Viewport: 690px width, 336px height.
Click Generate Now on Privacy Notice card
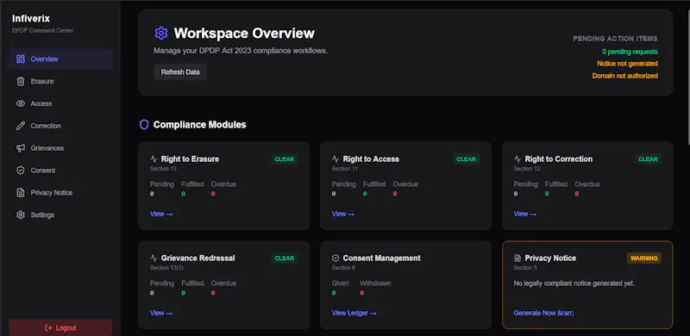[543, 313]
